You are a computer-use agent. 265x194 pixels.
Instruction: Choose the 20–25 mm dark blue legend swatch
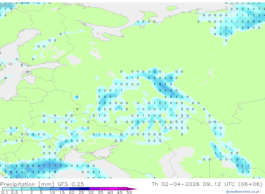(x=75, y=189)
